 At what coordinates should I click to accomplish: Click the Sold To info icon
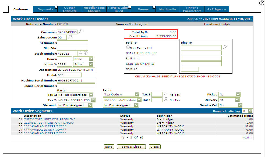[x=128, y=47]
